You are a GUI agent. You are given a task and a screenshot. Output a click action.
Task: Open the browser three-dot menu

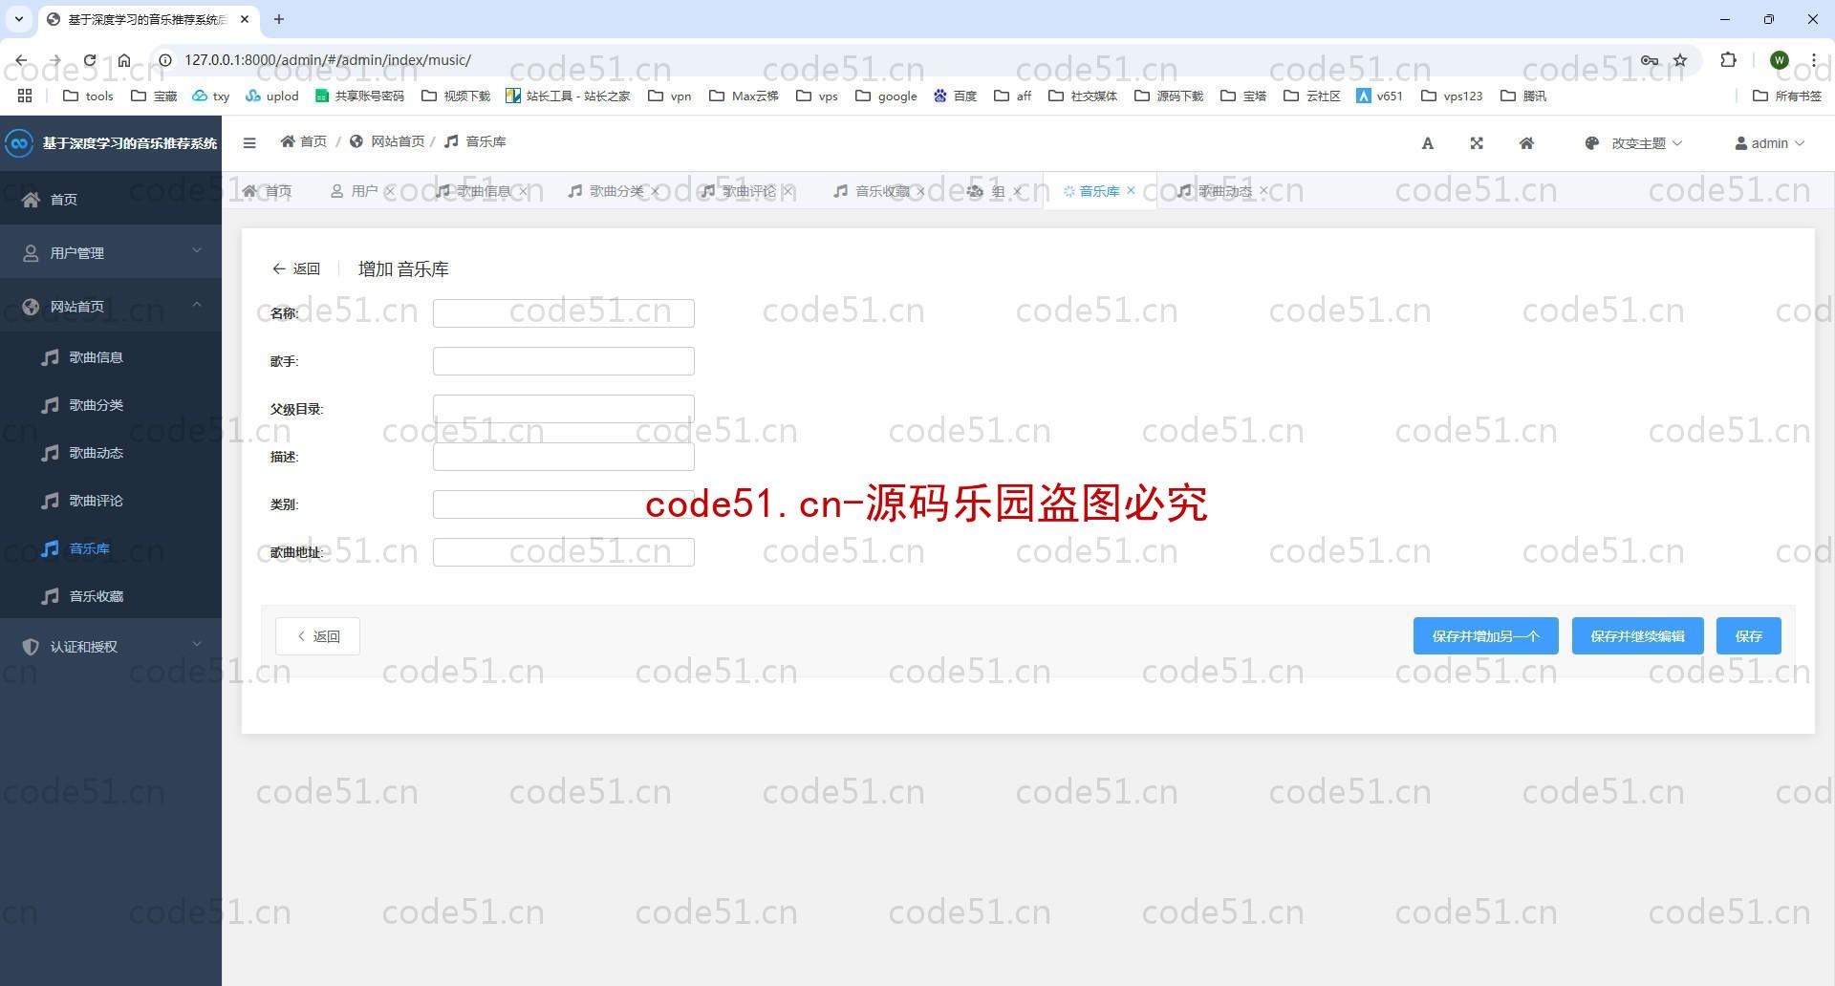(1813, 59)
